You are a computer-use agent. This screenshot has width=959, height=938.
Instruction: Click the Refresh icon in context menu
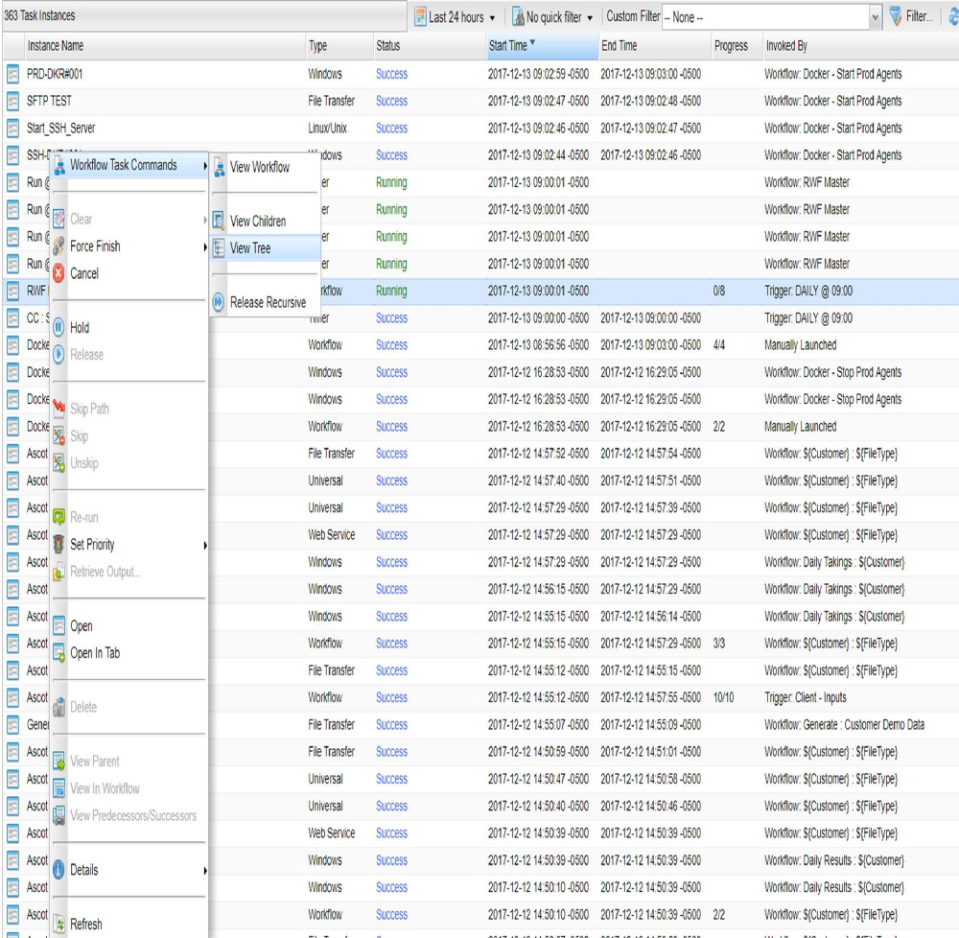tap(57, 925)
